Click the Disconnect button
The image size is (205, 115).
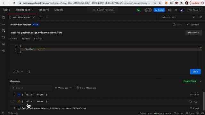point(194,33)
